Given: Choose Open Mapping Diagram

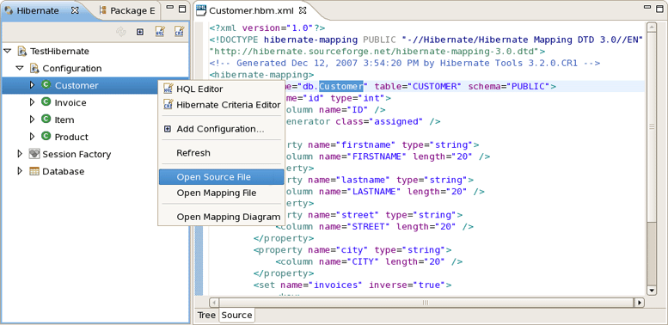Looking at the screenshot, I should tap(221, 217).
